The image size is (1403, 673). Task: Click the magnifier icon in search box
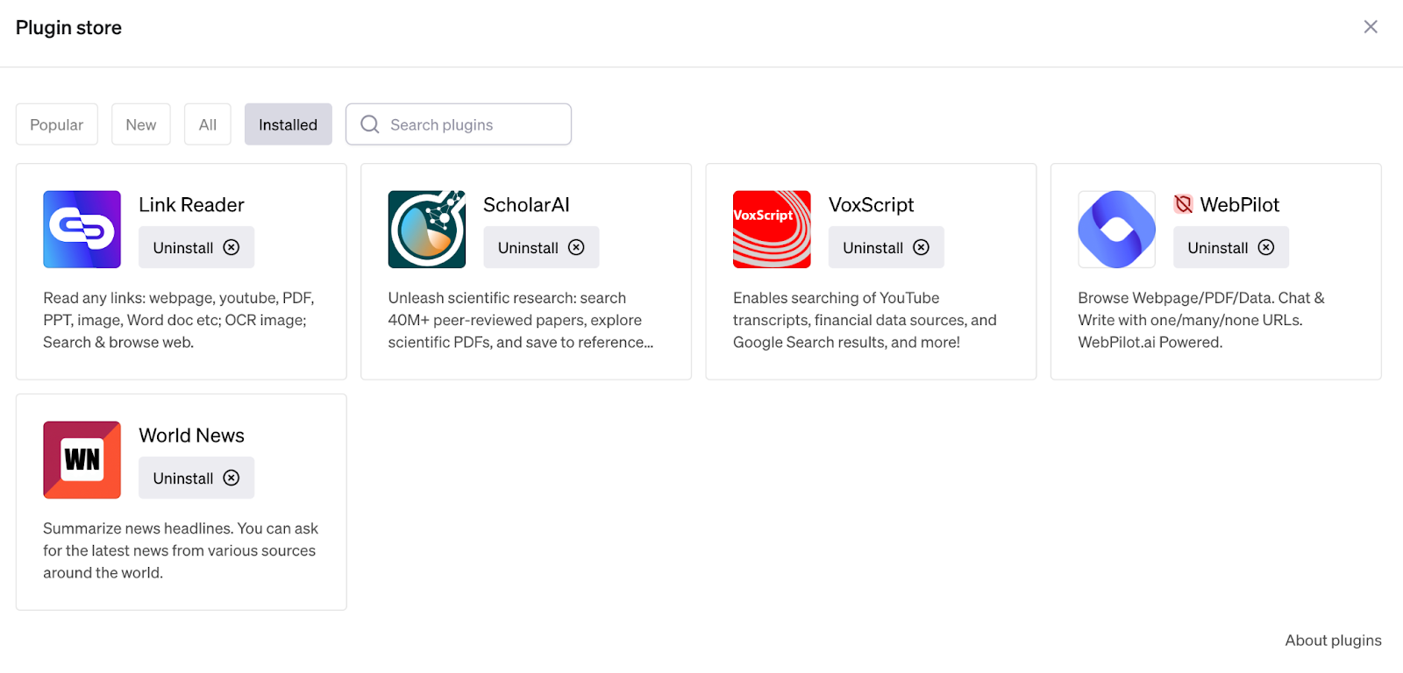click(370, 124)
